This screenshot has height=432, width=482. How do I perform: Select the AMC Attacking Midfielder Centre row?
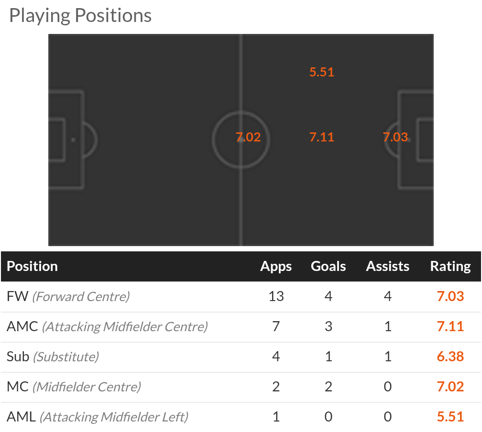tap(241, 326)
